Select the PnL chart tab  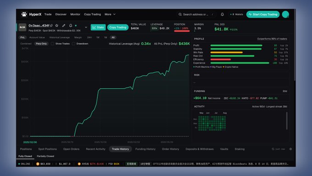[22, 38]
